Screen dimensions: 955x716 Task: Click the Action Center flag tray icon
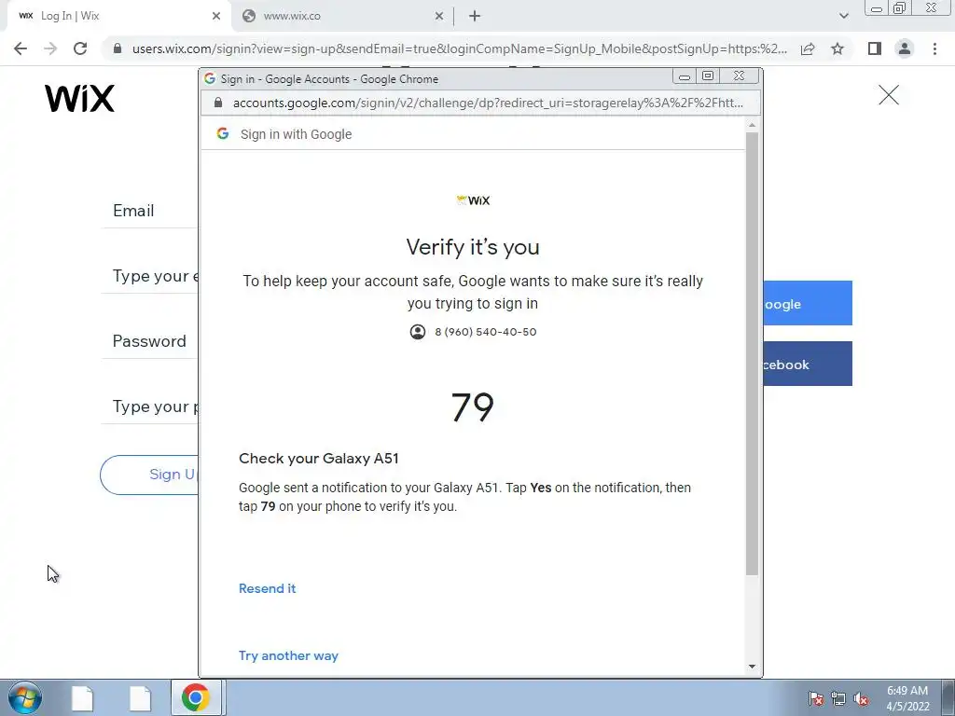816,699
